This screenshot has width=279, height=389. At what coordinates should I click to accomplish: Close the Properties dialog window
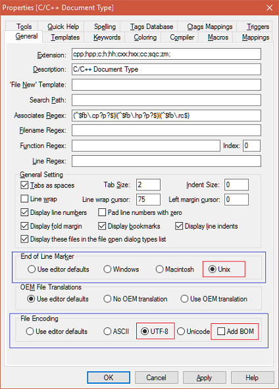tap(269, 8)
